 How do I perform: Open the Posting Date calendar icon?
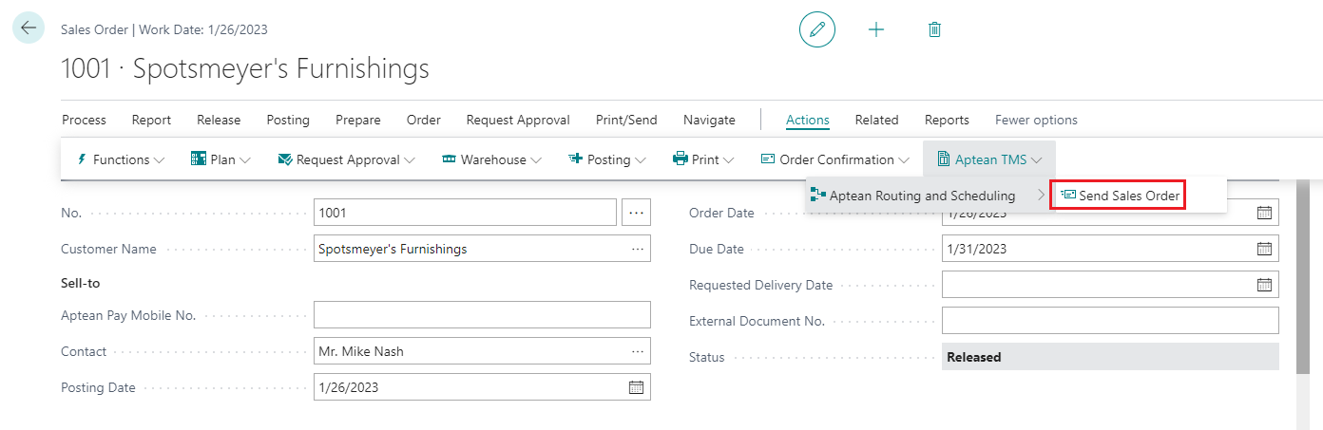pyautogui.click(x=636, y=387)
